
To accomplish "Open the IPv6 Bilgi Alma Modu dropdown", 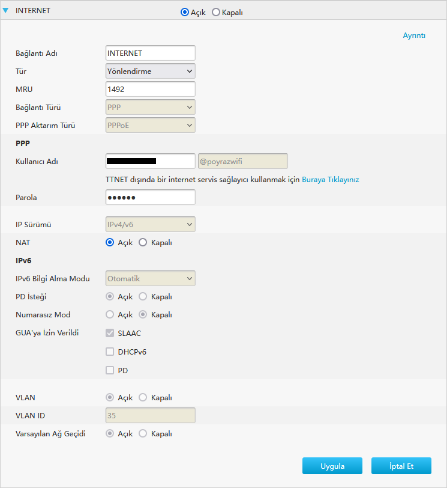I will click(x=151, y=278).
